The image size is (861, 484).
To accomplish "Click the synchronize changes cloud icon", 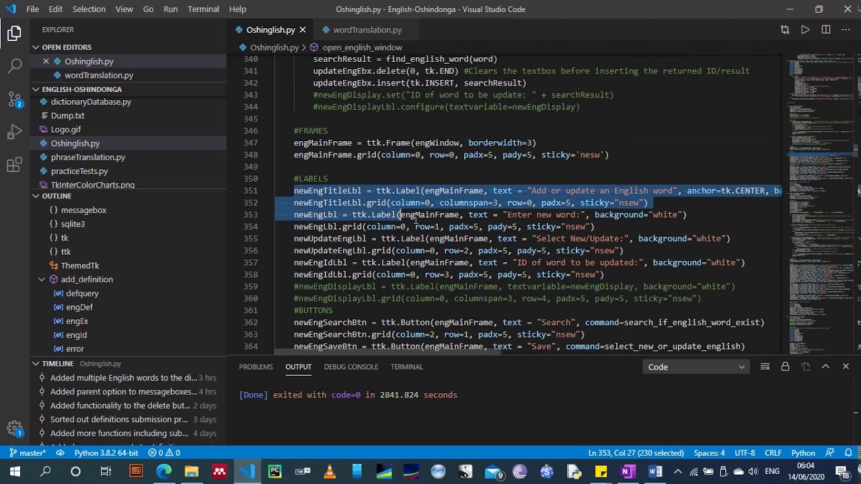I will coord(60,452).
